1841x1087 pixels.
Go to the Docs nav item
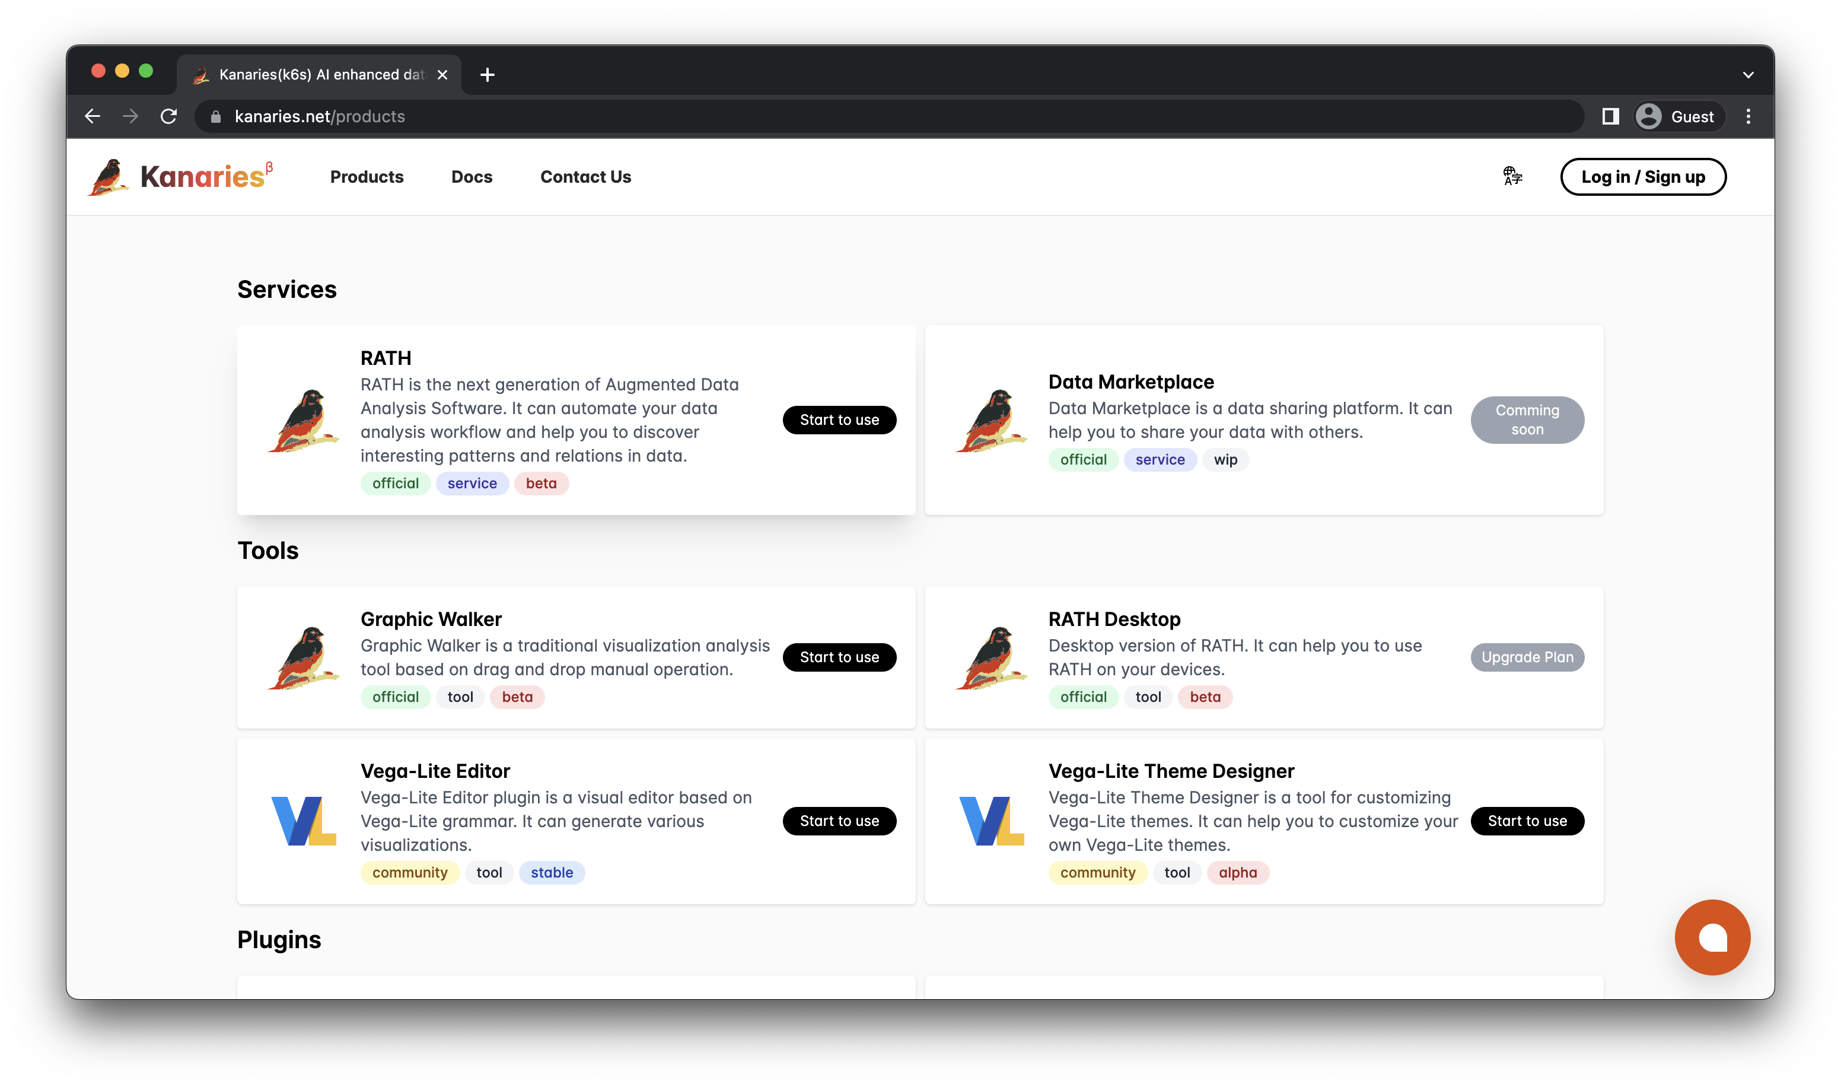pos(472,177)
